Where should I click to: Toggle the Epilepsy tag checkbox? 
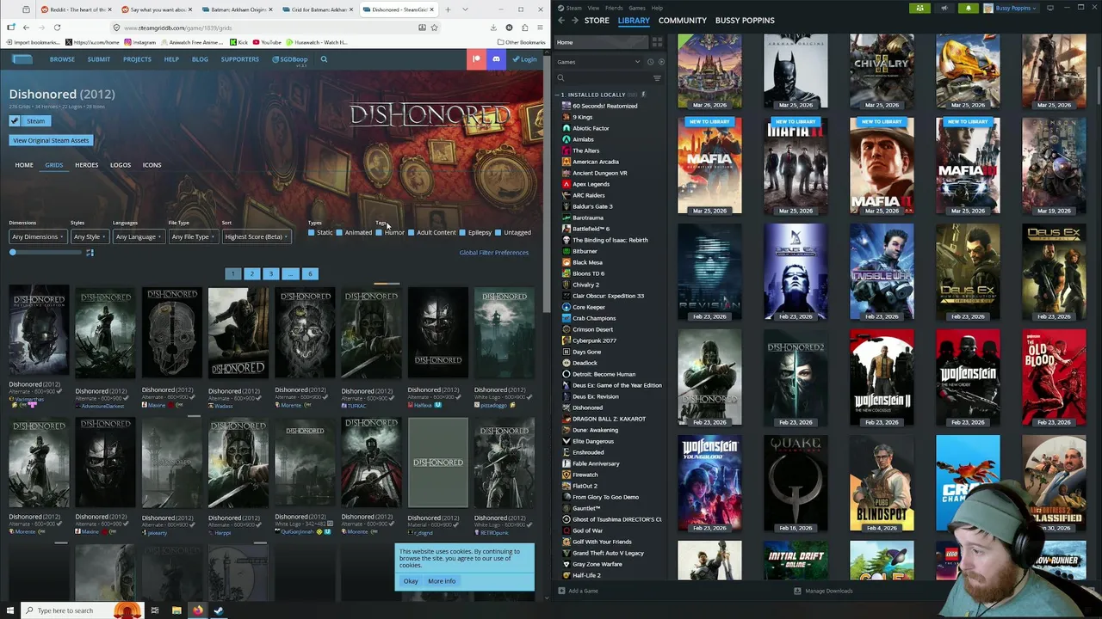point(463,233)
